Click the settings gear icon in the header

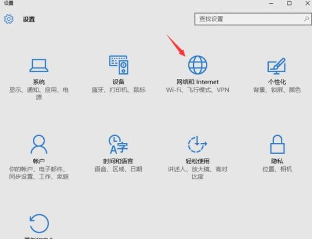9,19
